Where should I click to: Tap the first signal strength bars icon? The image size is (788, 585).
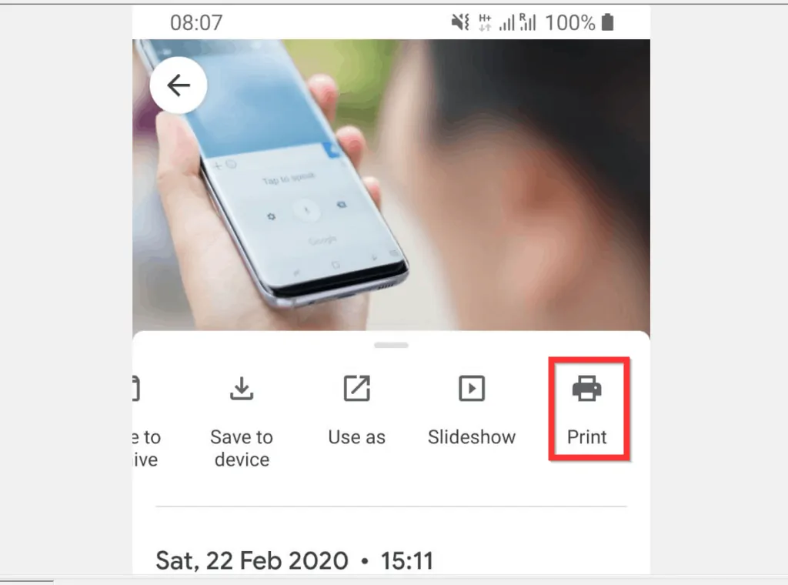coord(506,23)
